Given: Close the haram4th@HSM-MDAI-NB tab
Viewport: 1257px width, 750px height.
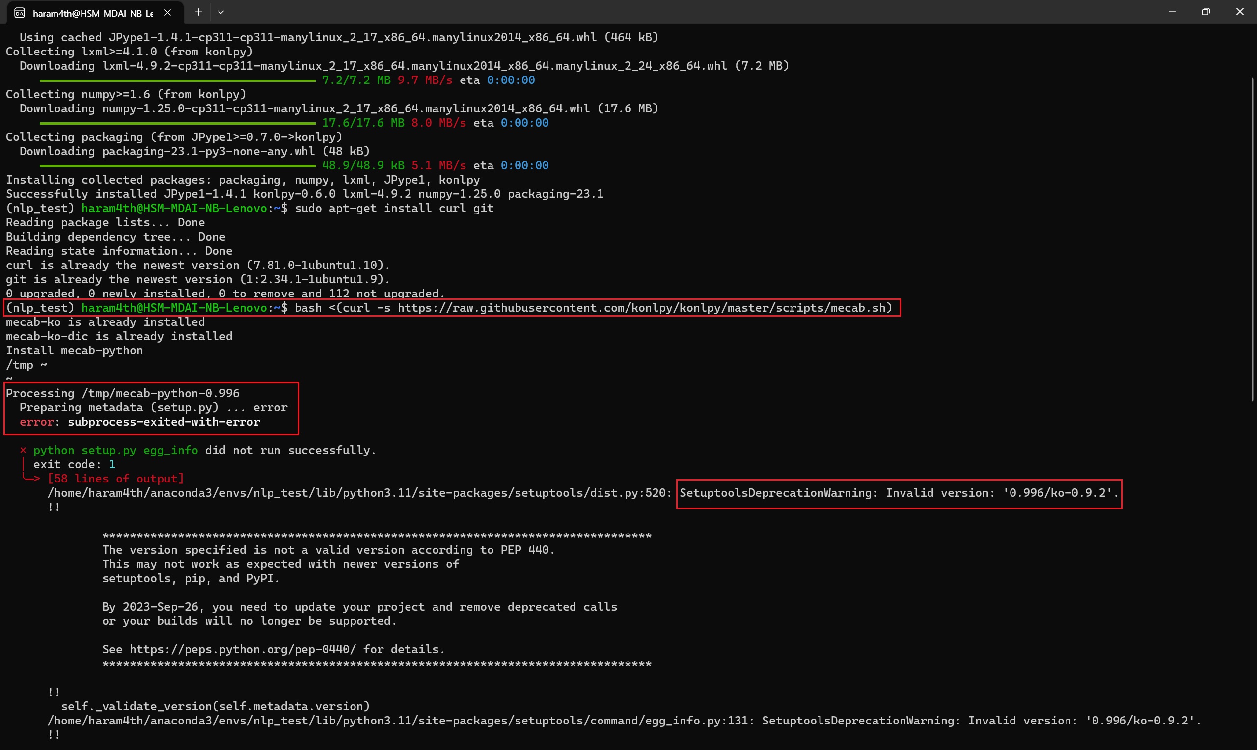Looking at the screenshot, I should (x=168, y=13).
